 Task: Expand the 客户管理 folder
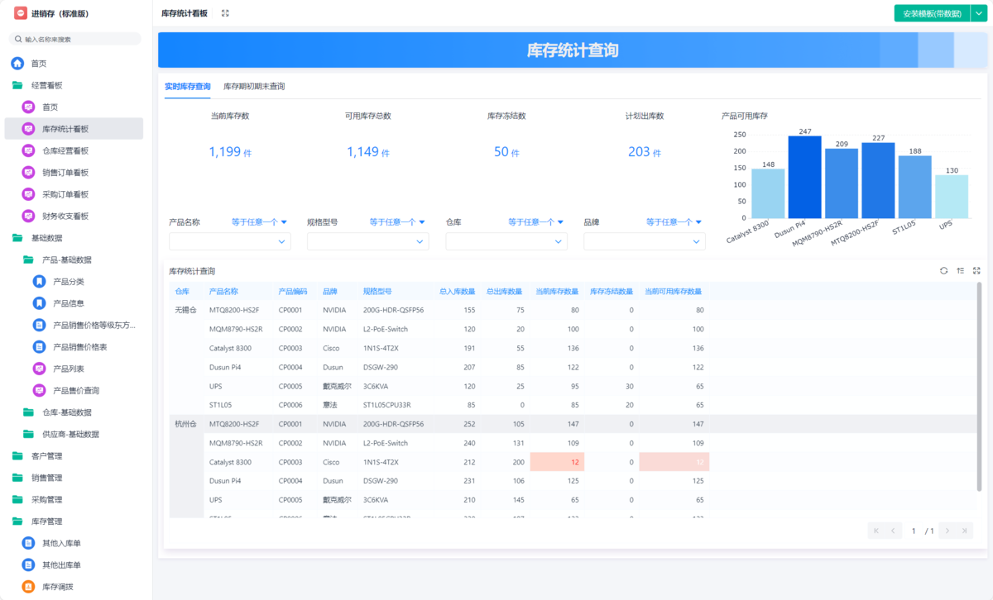point(46,456)
